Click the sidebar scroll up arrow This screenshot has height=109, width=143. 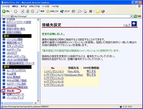[38, 20]
